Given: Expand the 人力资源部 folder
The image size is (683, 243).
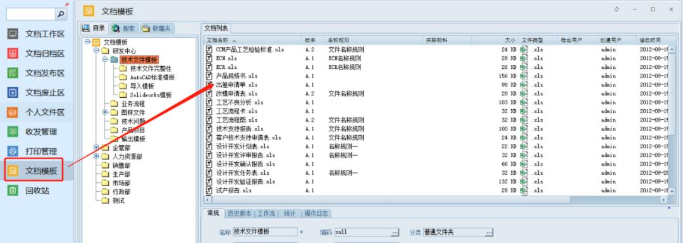Looking at the screenshot, I should click(96, 156).
